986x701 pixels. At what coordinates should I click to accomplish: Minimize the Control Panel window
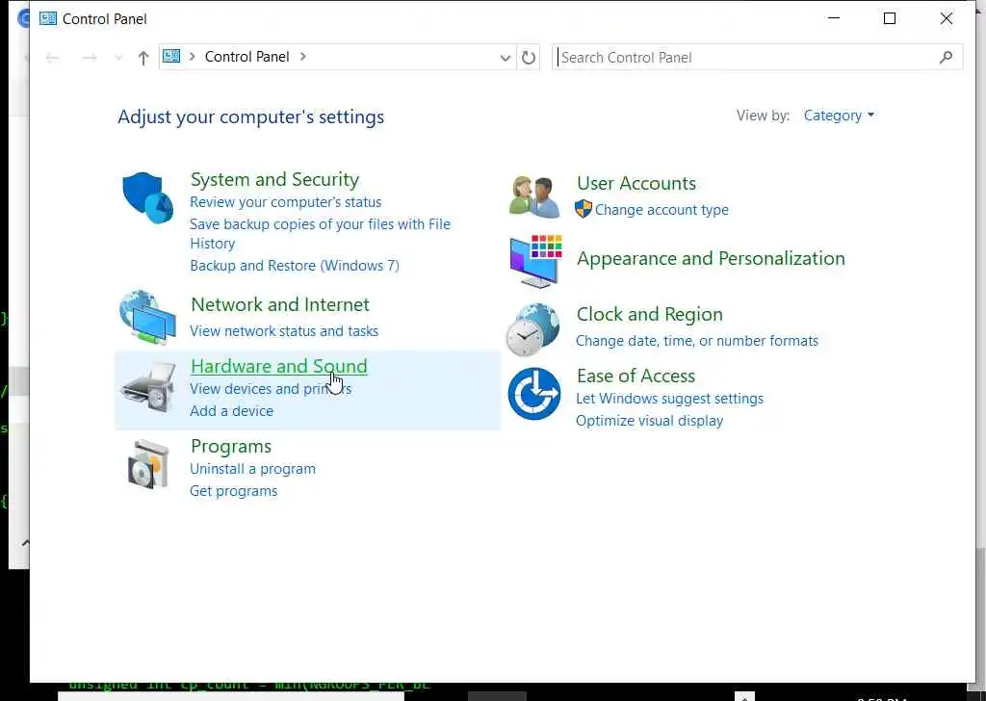tap(834, 19)
